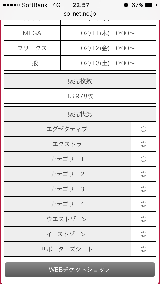Tap the 販売状況 section header

coord(80,114)
